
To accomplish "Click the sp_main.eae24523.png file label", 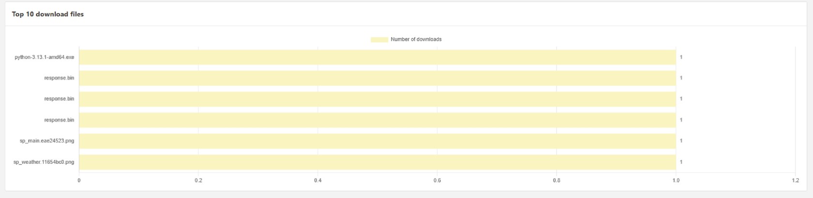I will click(47, 141).
